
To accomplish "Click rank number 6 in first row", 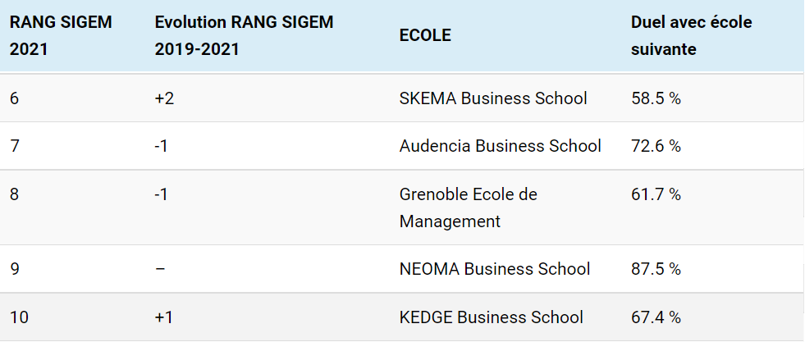I will (x=14, y=98).
